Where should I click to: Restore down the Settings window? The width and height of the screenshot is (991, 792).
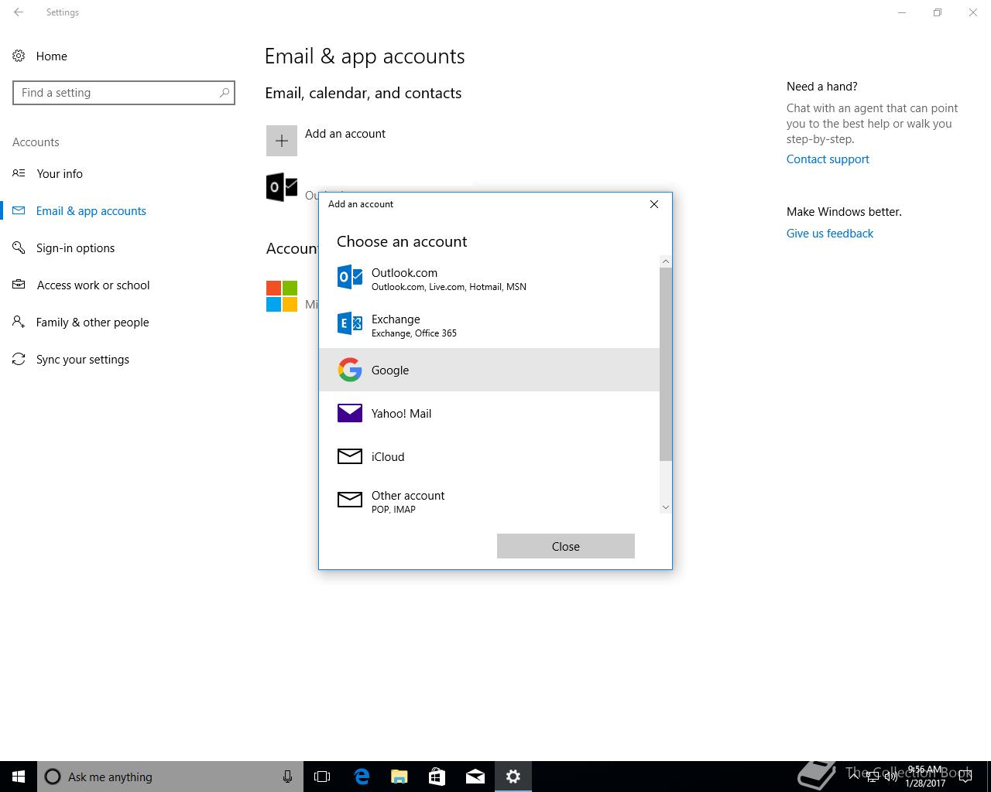(x=938, y=12)
